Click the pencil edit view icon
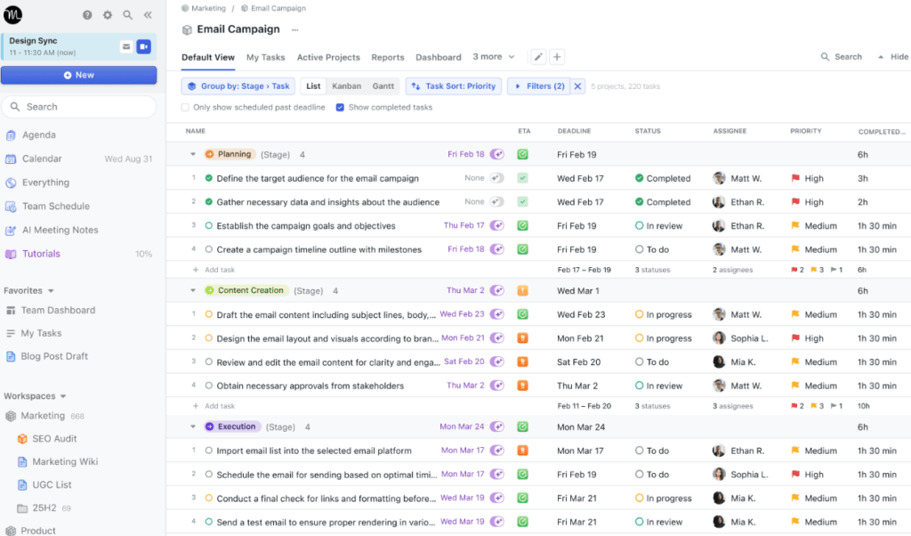The height and width of the screenshot is (536, 911). [x=538, y=57]
